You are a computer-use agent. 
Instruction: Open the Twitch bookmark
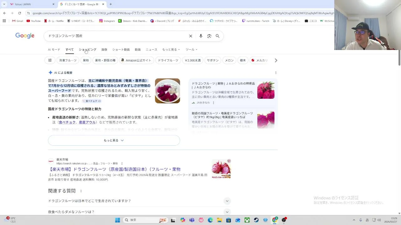(x=256, y=21)
